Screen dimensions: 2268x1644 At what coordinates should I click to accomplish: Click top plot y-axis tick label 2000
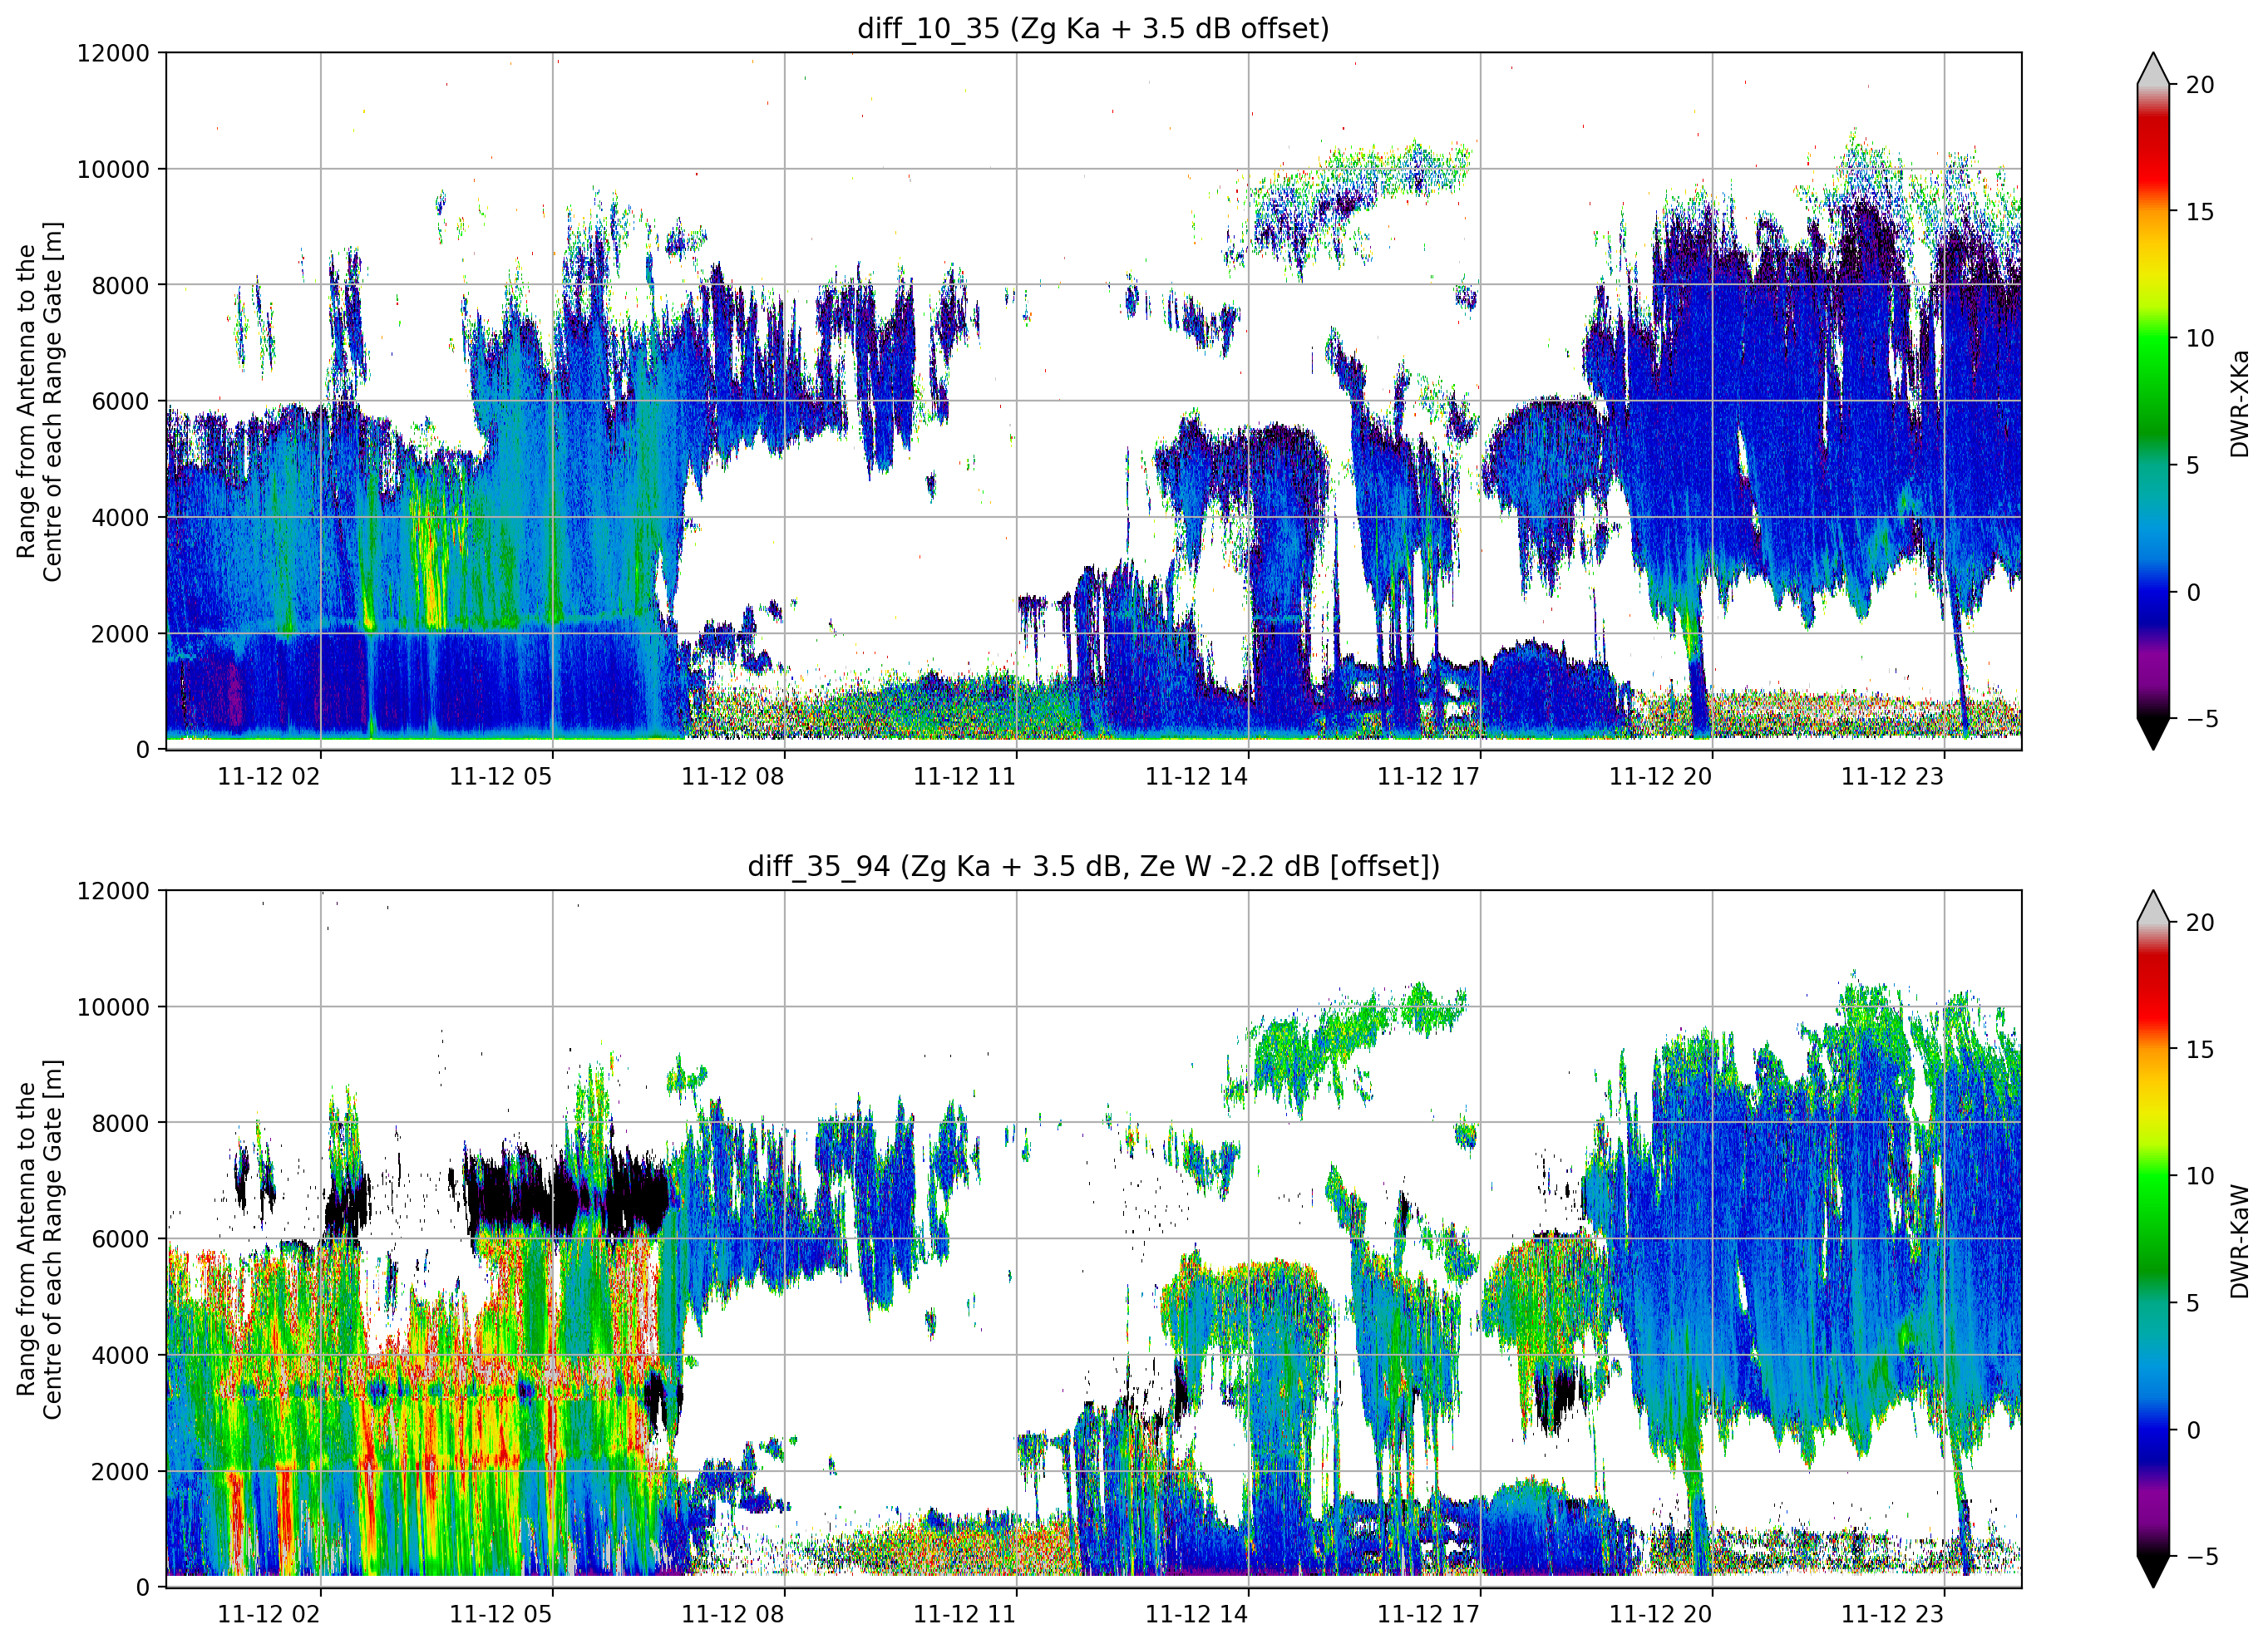click(x=120, y=633)
